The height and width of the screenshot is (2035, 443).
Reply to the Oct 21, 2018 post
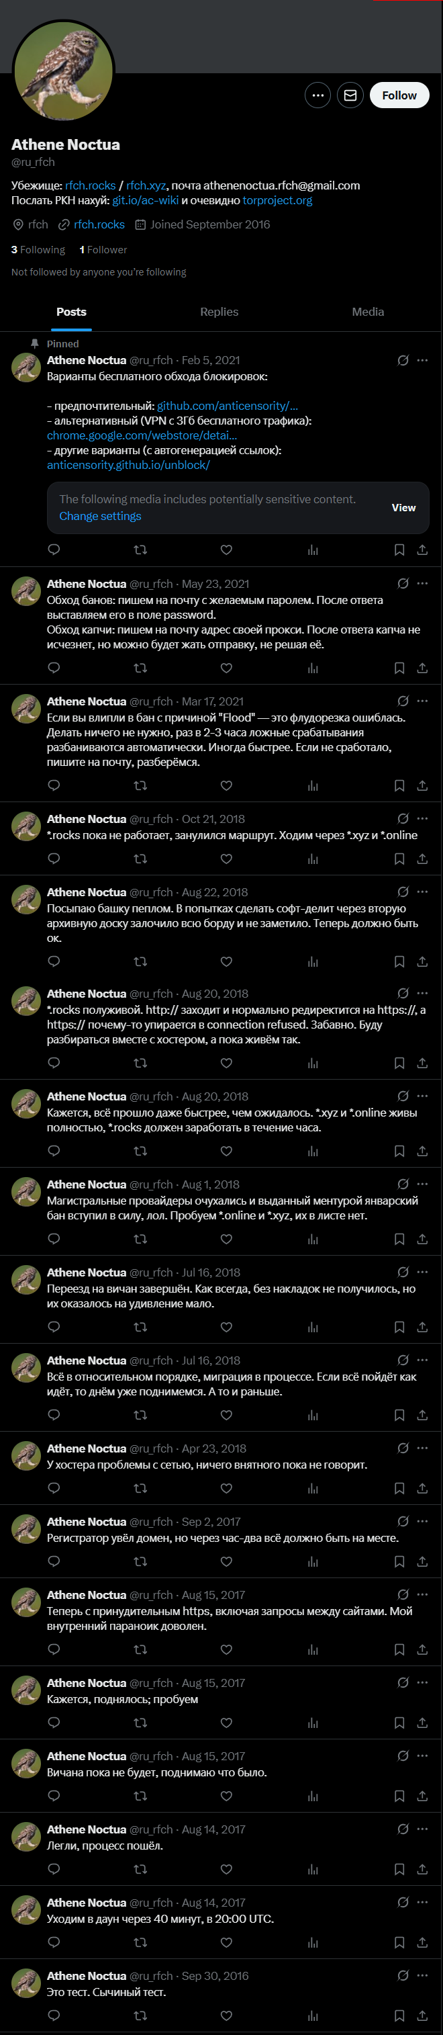(x=54, y=858)
